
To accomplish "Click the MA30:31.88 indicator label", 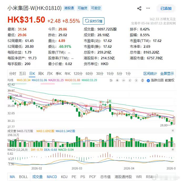I will [x=73, y=80].
